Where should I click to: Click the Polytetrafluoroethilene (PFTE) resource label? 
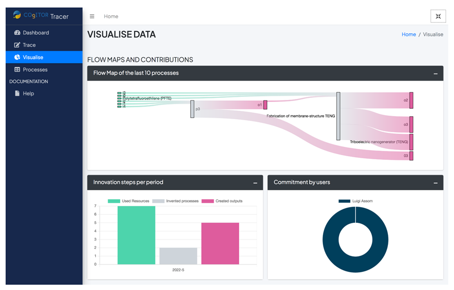[x=147, y=98]
